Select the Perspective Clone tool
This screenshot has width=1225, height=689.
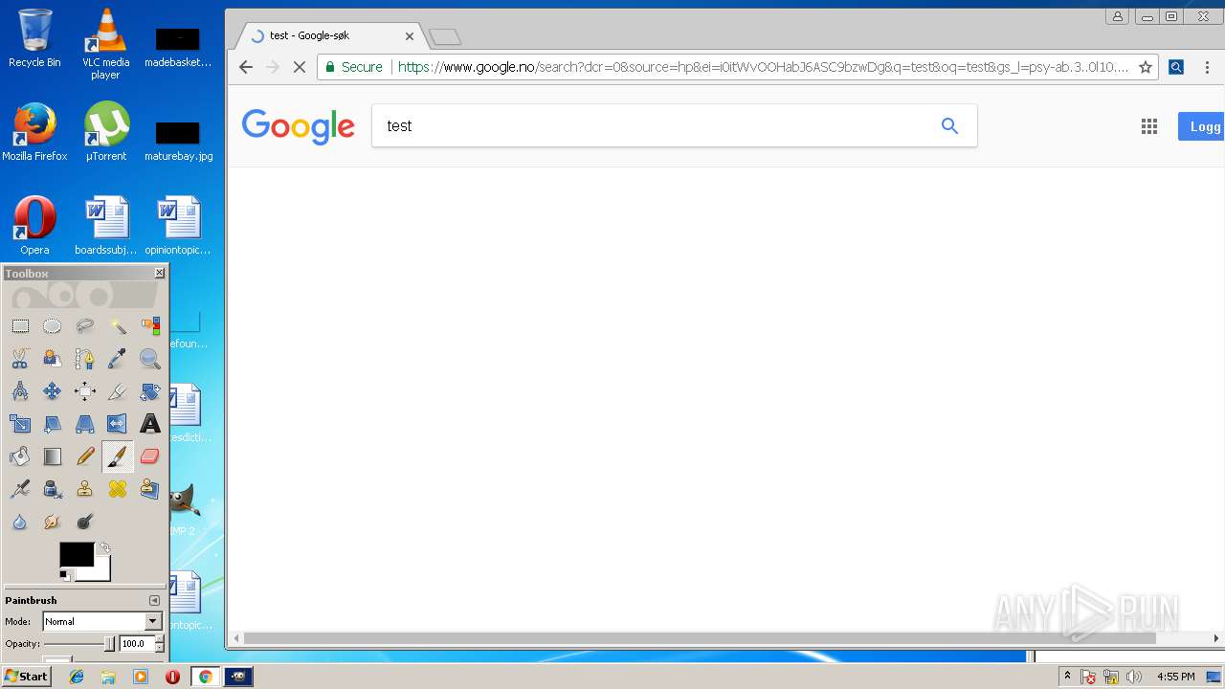point(150,489)
